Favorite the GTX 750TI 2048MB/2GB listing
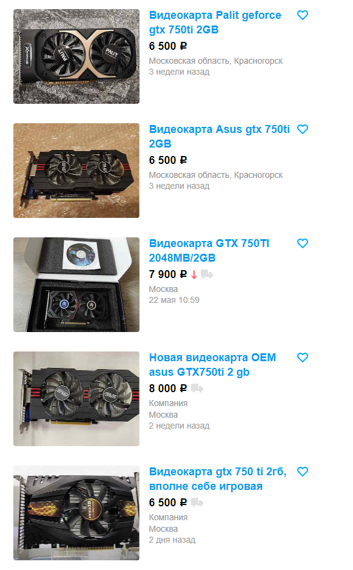The height and width of the screenshot is (570, 353). 303,243
